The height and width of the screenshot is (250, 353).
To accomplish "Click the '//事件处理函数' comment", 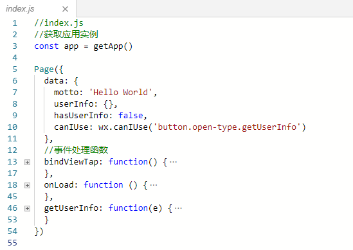I will pos(76,150).
